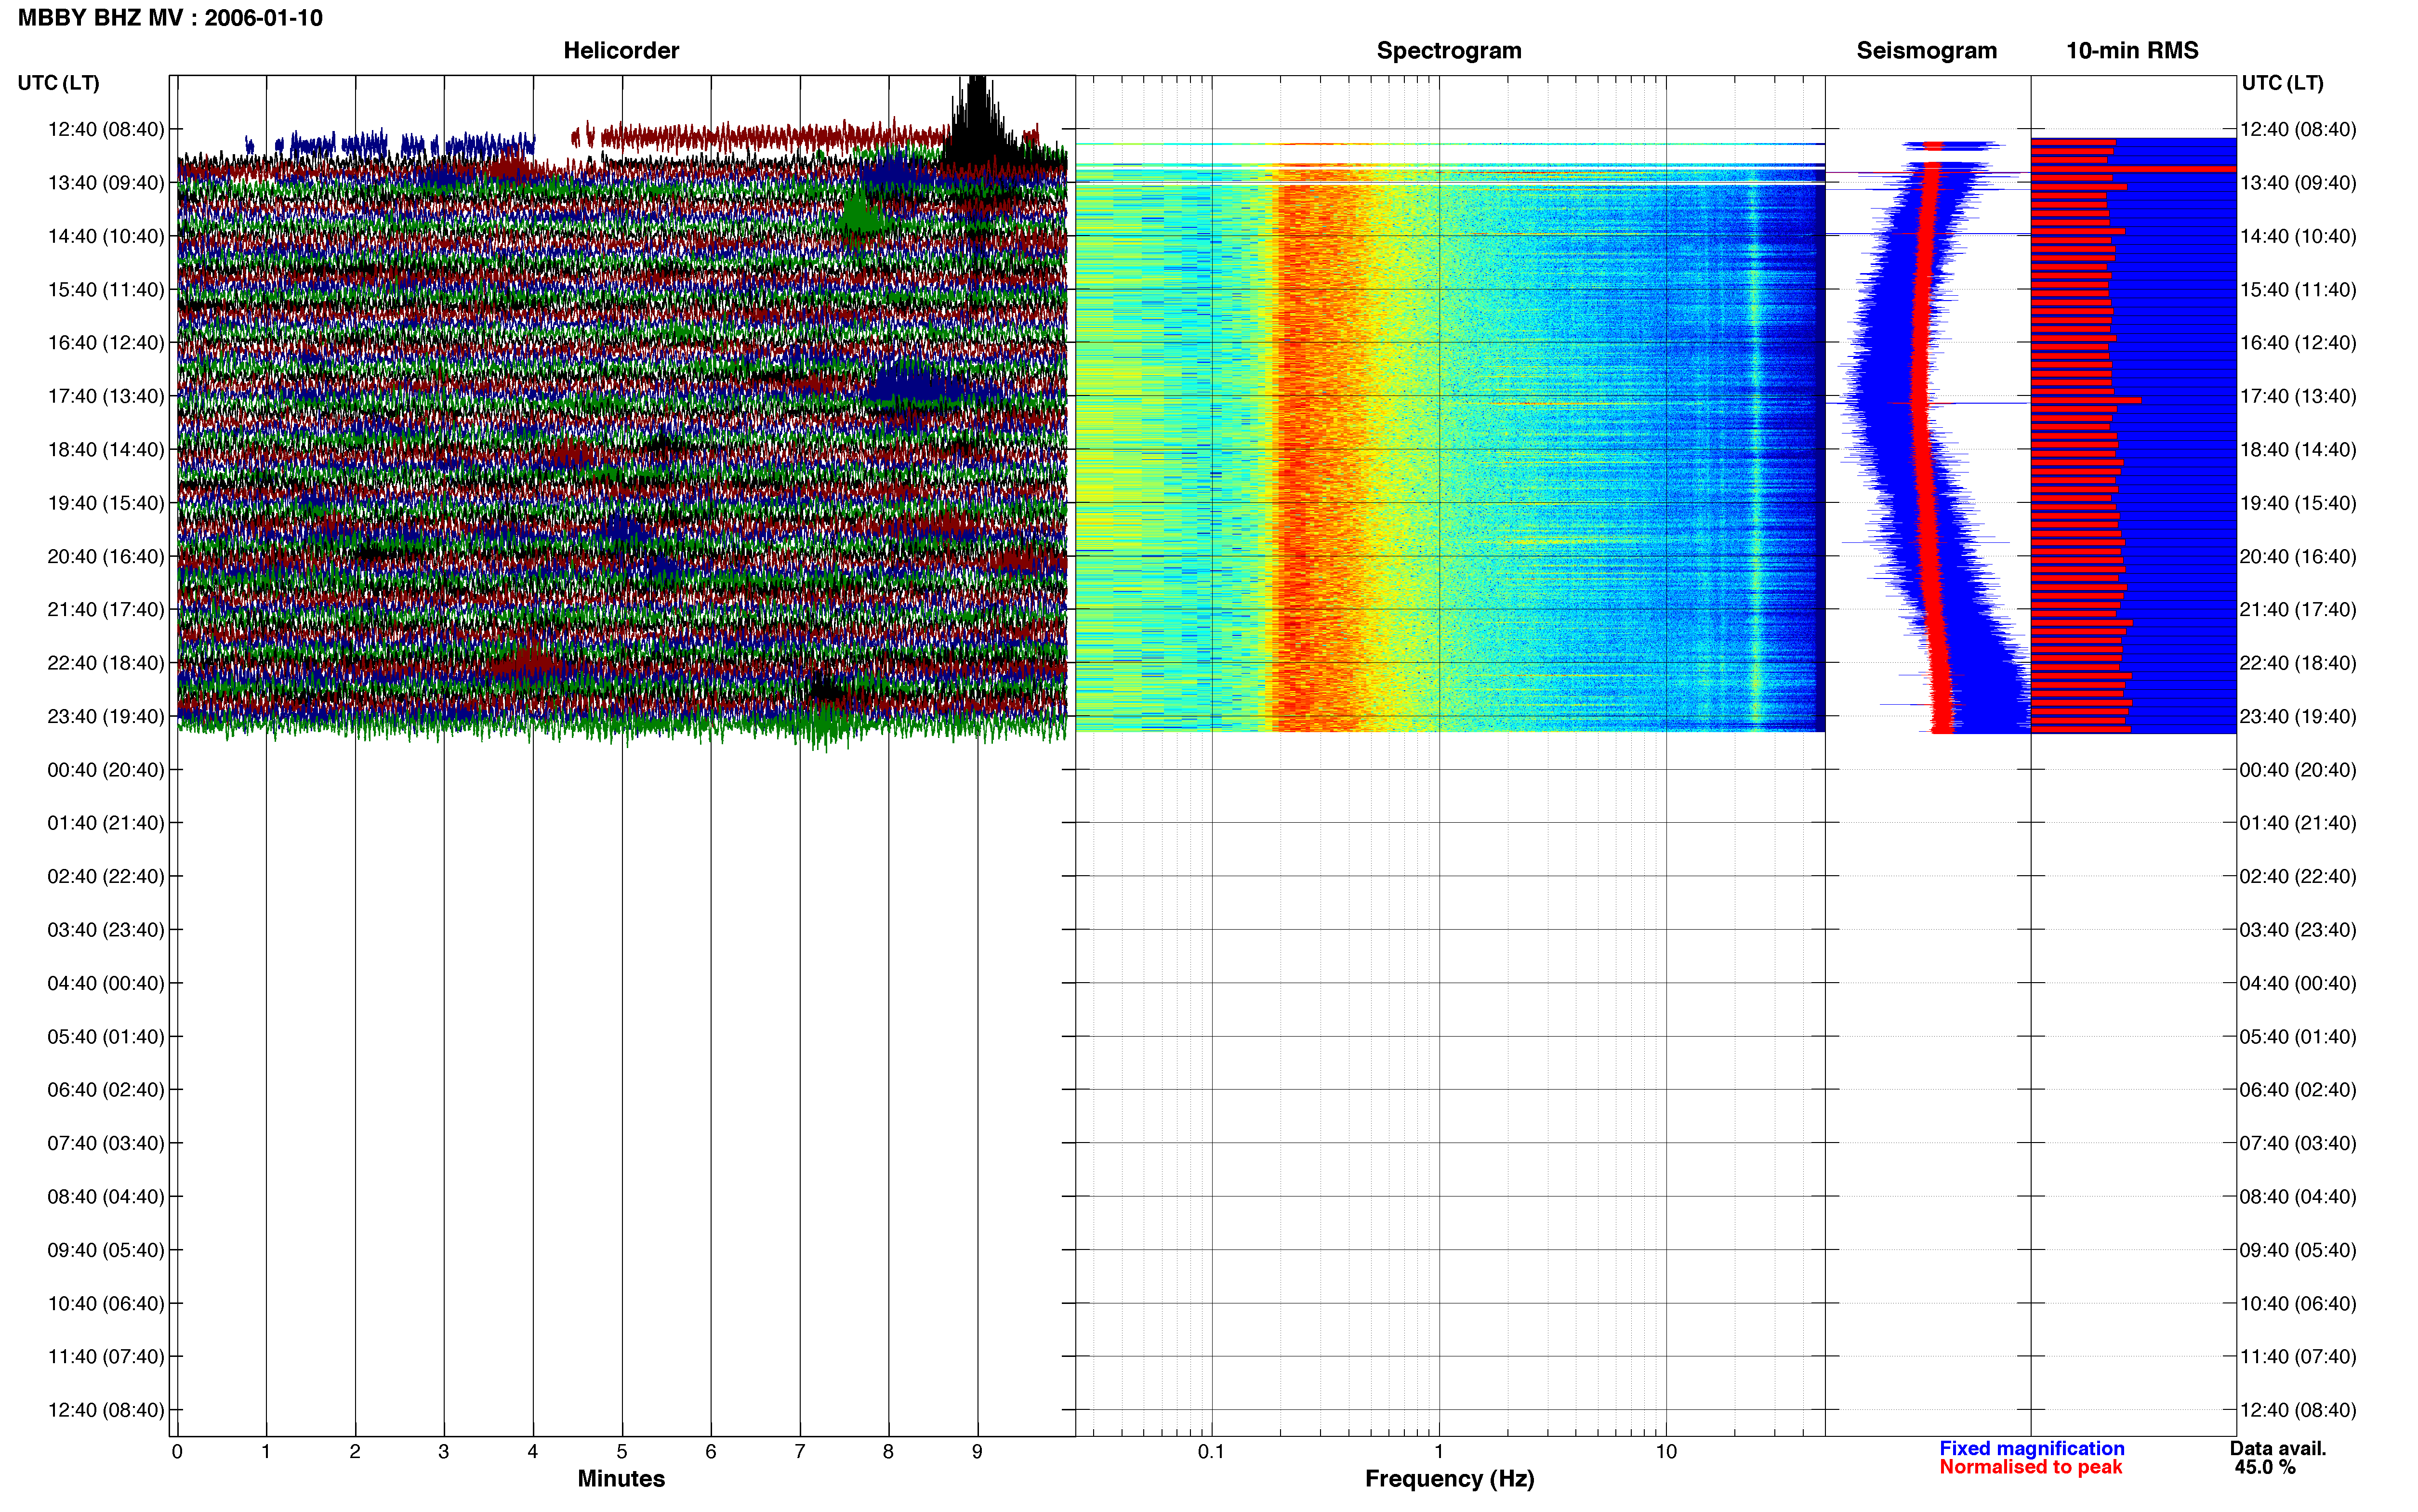
Task: Click the 'Data avail.' label
Action: coord(2278,1448)
